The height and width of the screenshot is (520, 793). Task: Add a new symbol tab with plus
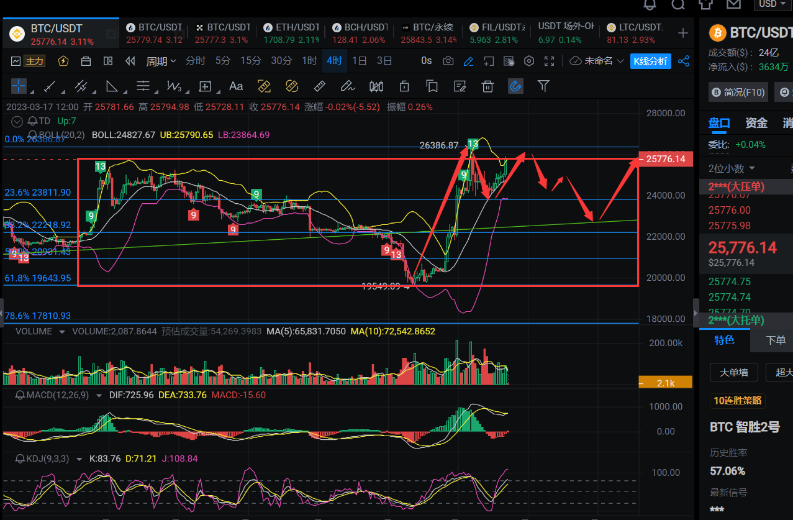[x=683, y=33]
